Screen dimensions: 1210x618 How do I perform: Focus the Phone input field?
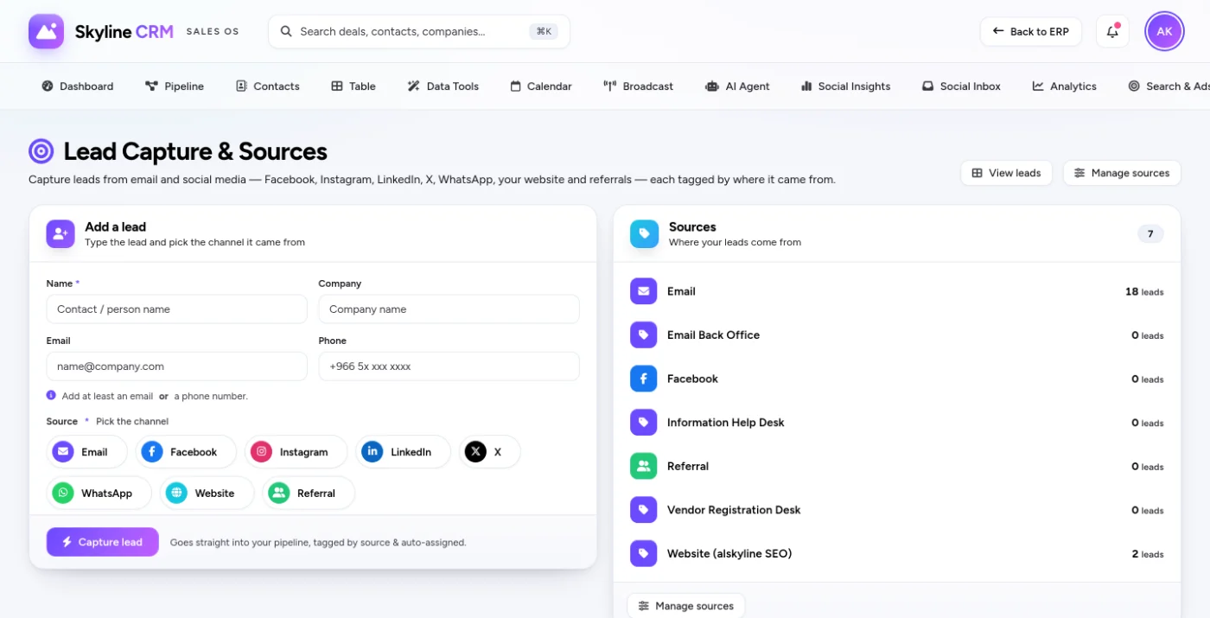point(449,366)
